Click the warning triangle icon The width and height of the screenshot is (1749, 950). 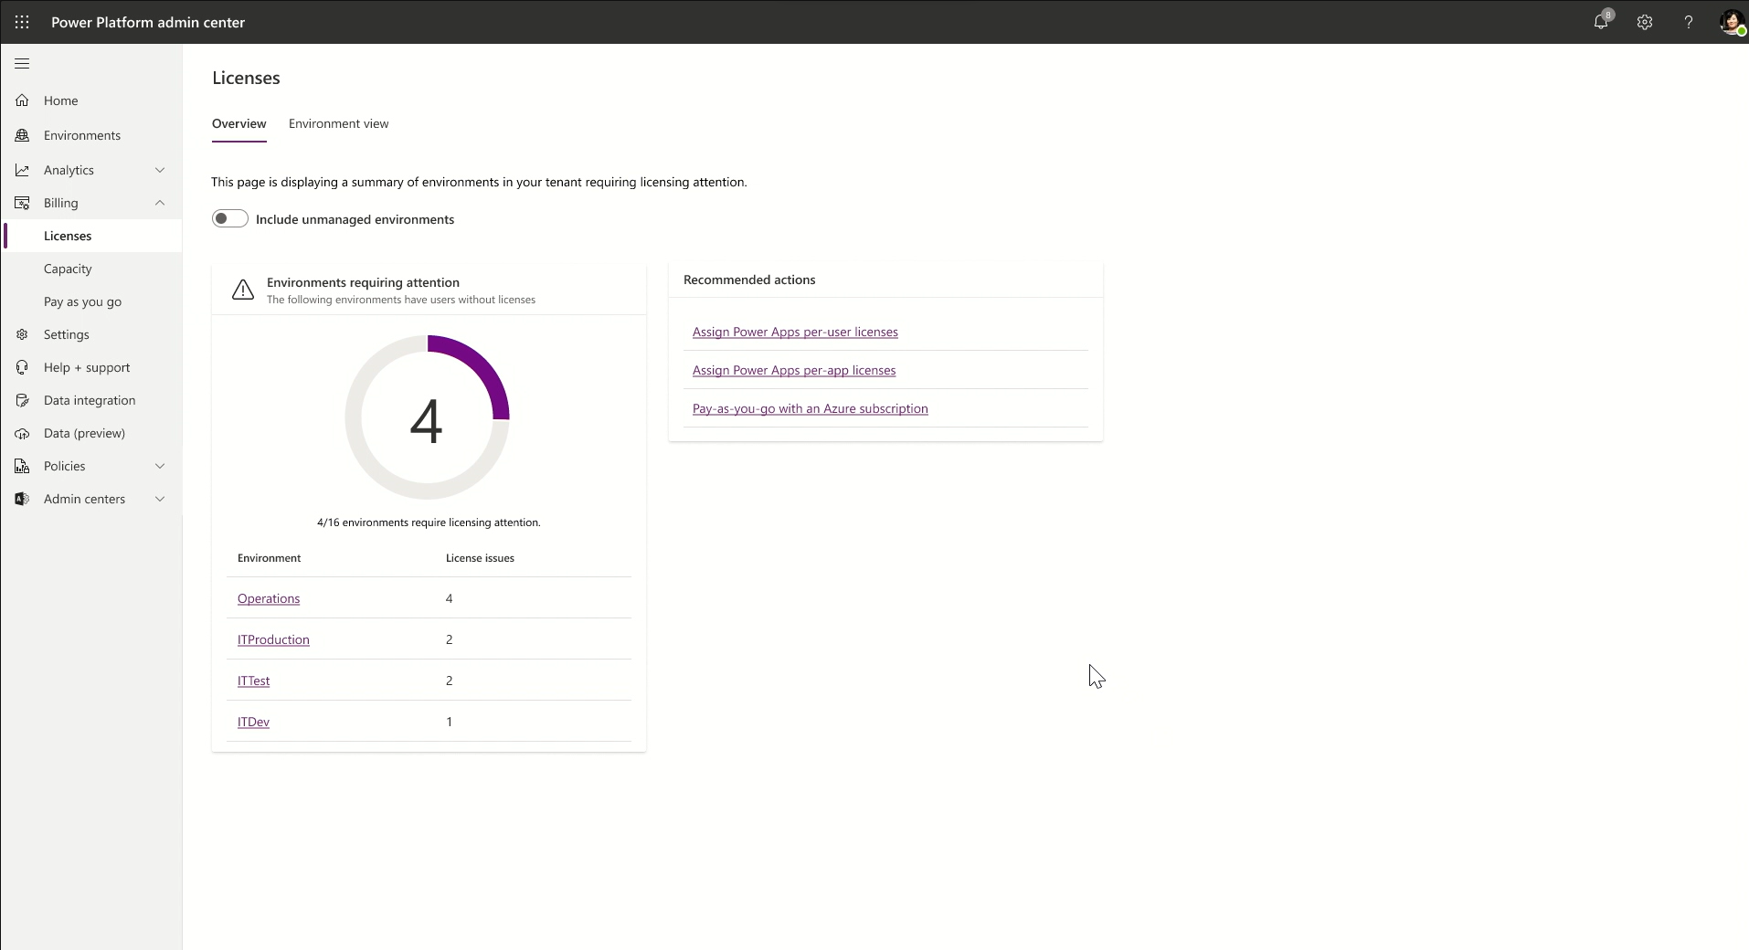[x=243, y=290]
